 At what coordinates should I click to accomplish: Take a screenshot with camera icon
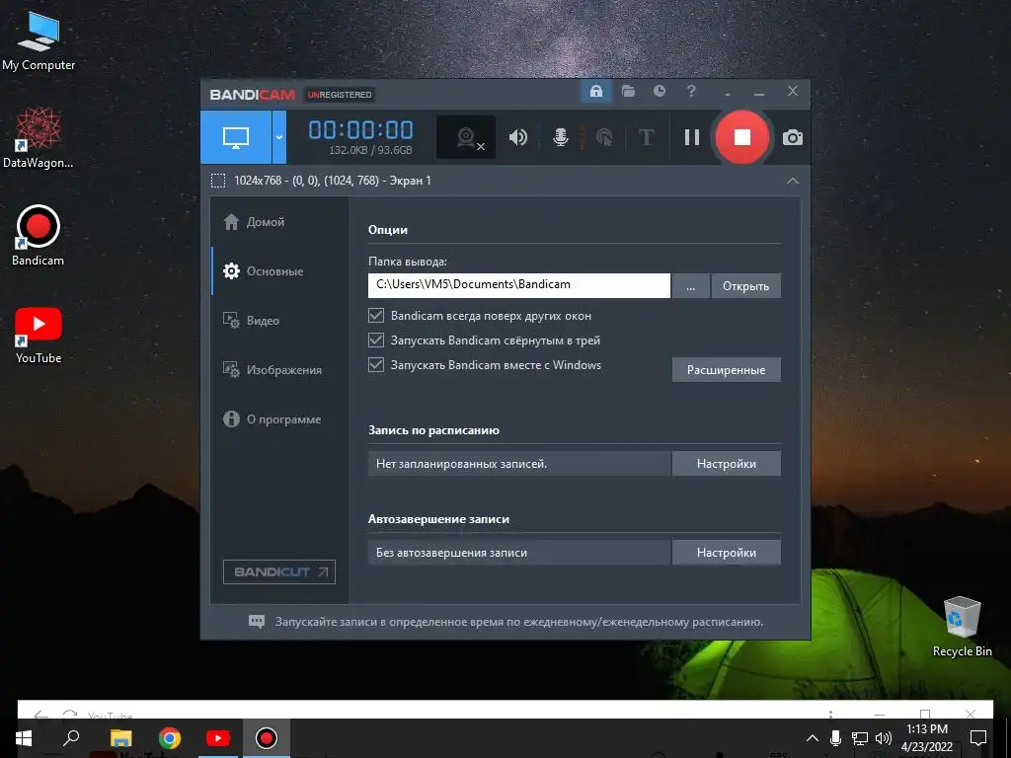[x=793, y=138]
